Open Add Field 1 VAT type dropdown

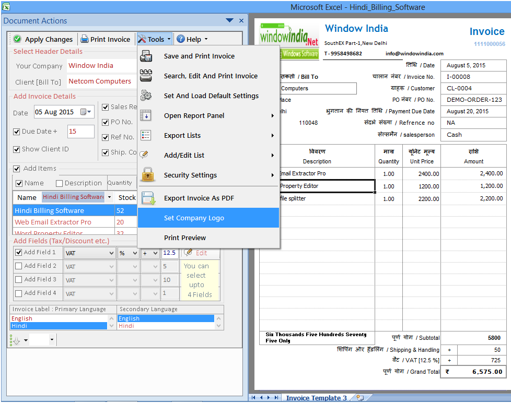tap(111, 253)
